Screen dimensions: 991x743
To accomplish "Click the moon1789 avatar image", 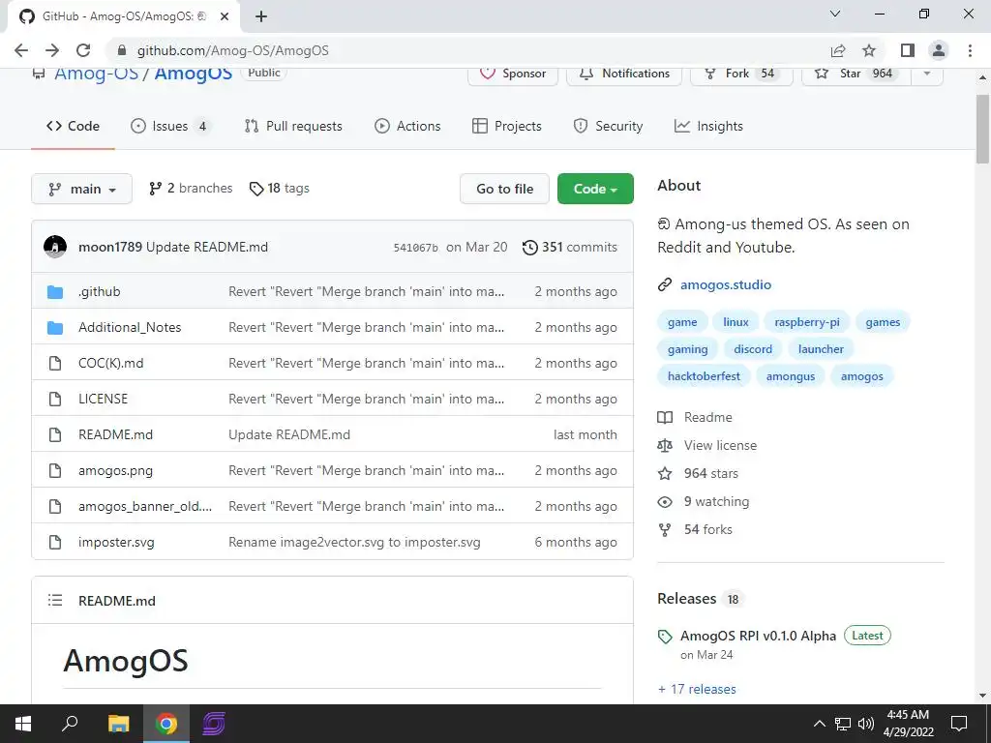I will 55,247.
